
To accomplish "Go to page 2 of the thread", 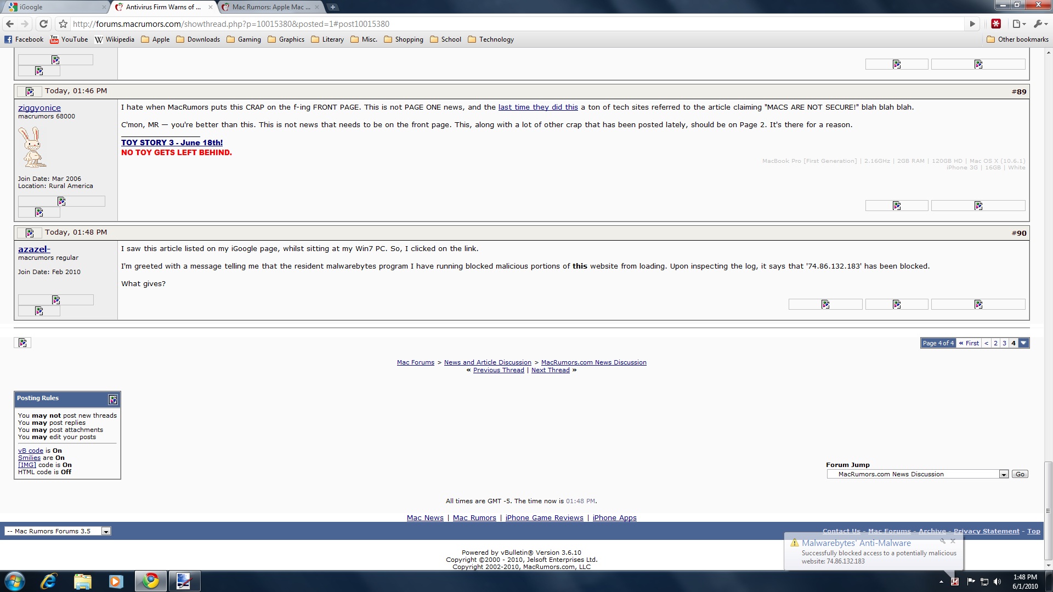I will tap(995, 343).
